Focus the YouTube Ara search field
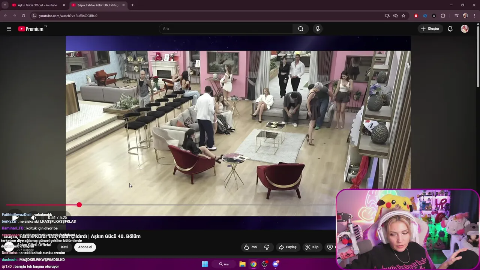Image resolution: width=480 pixels, height=270 pixels. tap(226, 29)
